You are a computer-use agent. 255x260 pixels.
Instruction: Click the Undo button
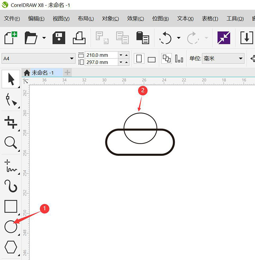point(165,38)
